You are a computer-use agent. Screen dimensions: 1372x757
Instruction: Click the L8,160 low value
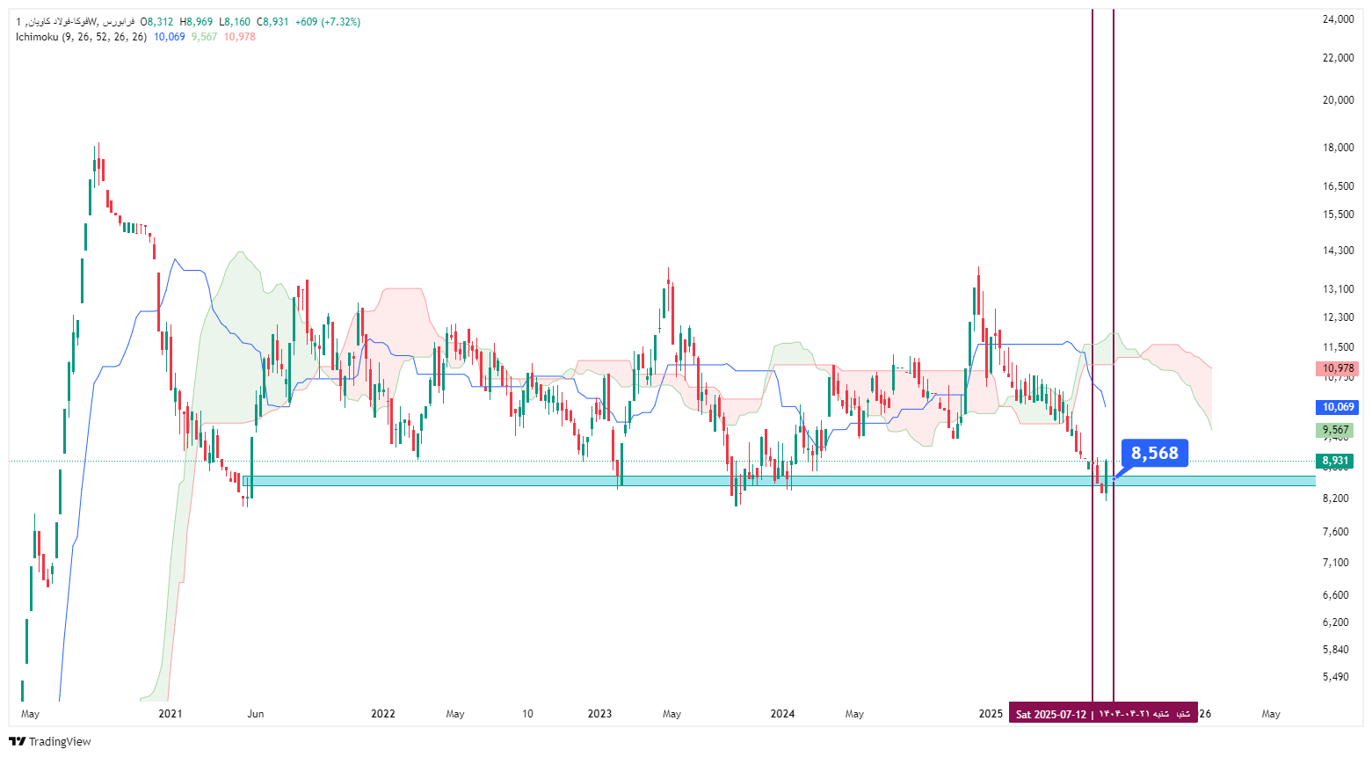pos(235,22)
